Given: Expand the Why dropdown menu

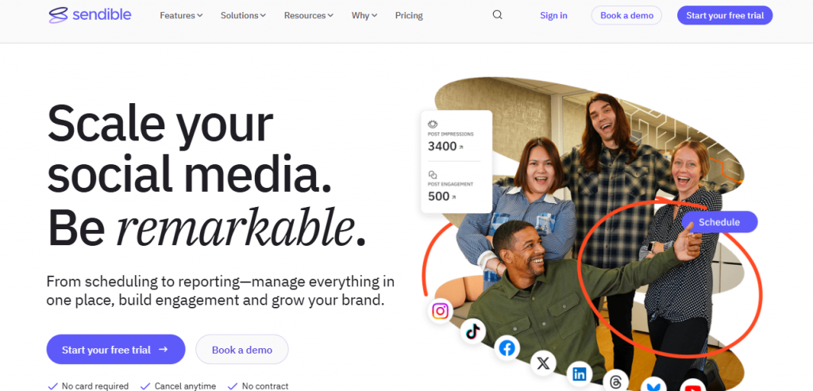Looking at the screenshot, I should [x=364, y=16].
